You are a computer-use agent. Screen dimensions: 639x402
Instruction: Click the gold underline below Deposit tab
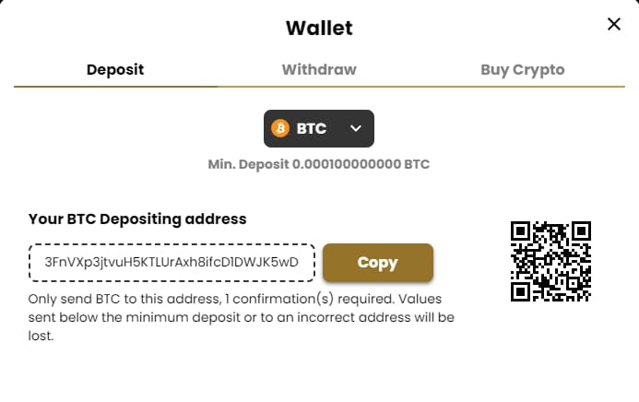(x=115, y=86)
